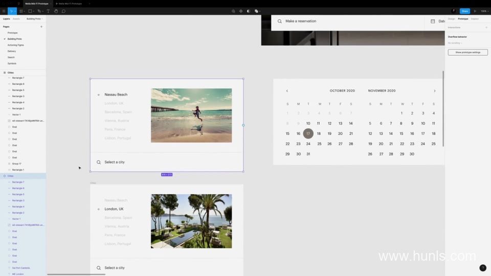Select the Move tool
The height and width of the screenshot is (276, 491).
click(11, 11)
